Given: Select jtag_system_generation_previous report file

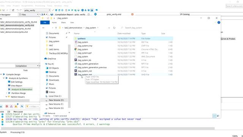Looking at the screenshot, I should pos(92,67).
